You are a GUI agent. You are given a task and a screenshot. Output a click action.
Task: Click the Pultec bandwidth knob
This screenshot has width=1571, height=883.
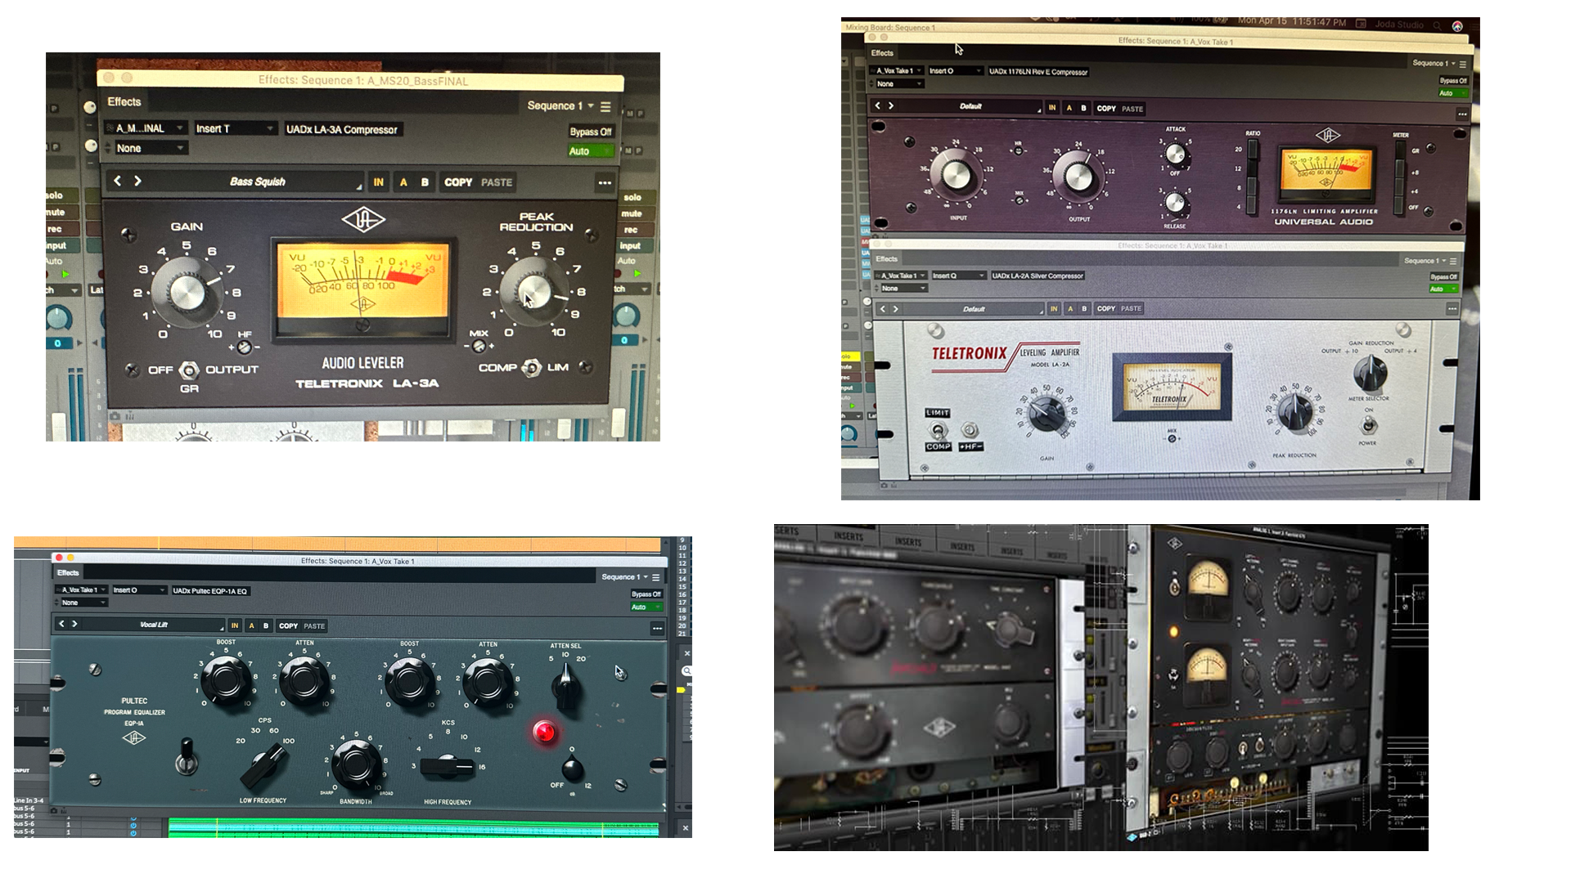[356, 763]
